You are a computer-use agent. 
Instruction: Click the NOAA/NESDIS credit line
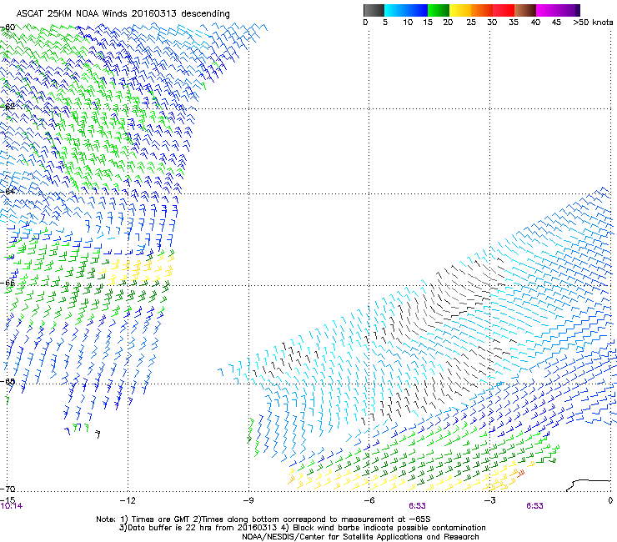tap(360, 537)
